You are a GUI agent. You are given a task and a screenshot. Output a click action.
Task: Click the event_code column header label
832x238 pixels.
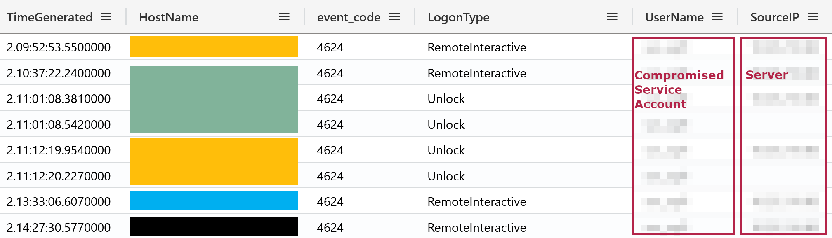[x=349, y=17]
